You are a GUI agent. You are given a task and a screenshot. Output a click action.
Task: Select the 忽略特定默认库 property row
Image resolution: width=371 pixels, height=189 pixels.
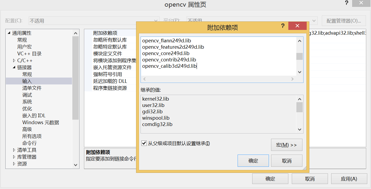(110, 47)
